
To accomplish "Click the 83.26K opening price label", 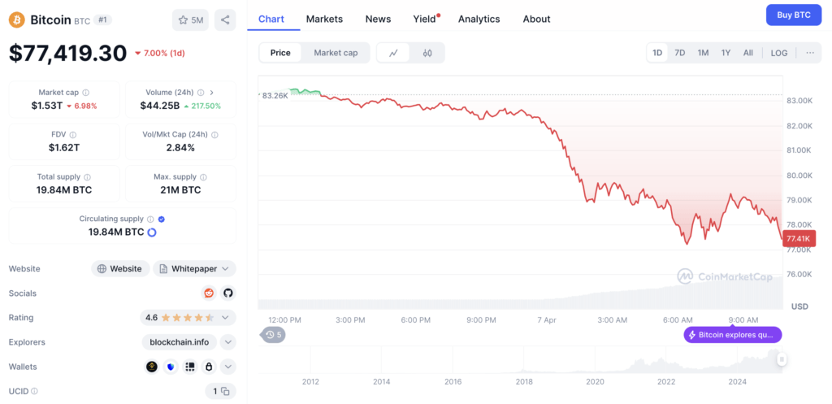I will point(275,96).
